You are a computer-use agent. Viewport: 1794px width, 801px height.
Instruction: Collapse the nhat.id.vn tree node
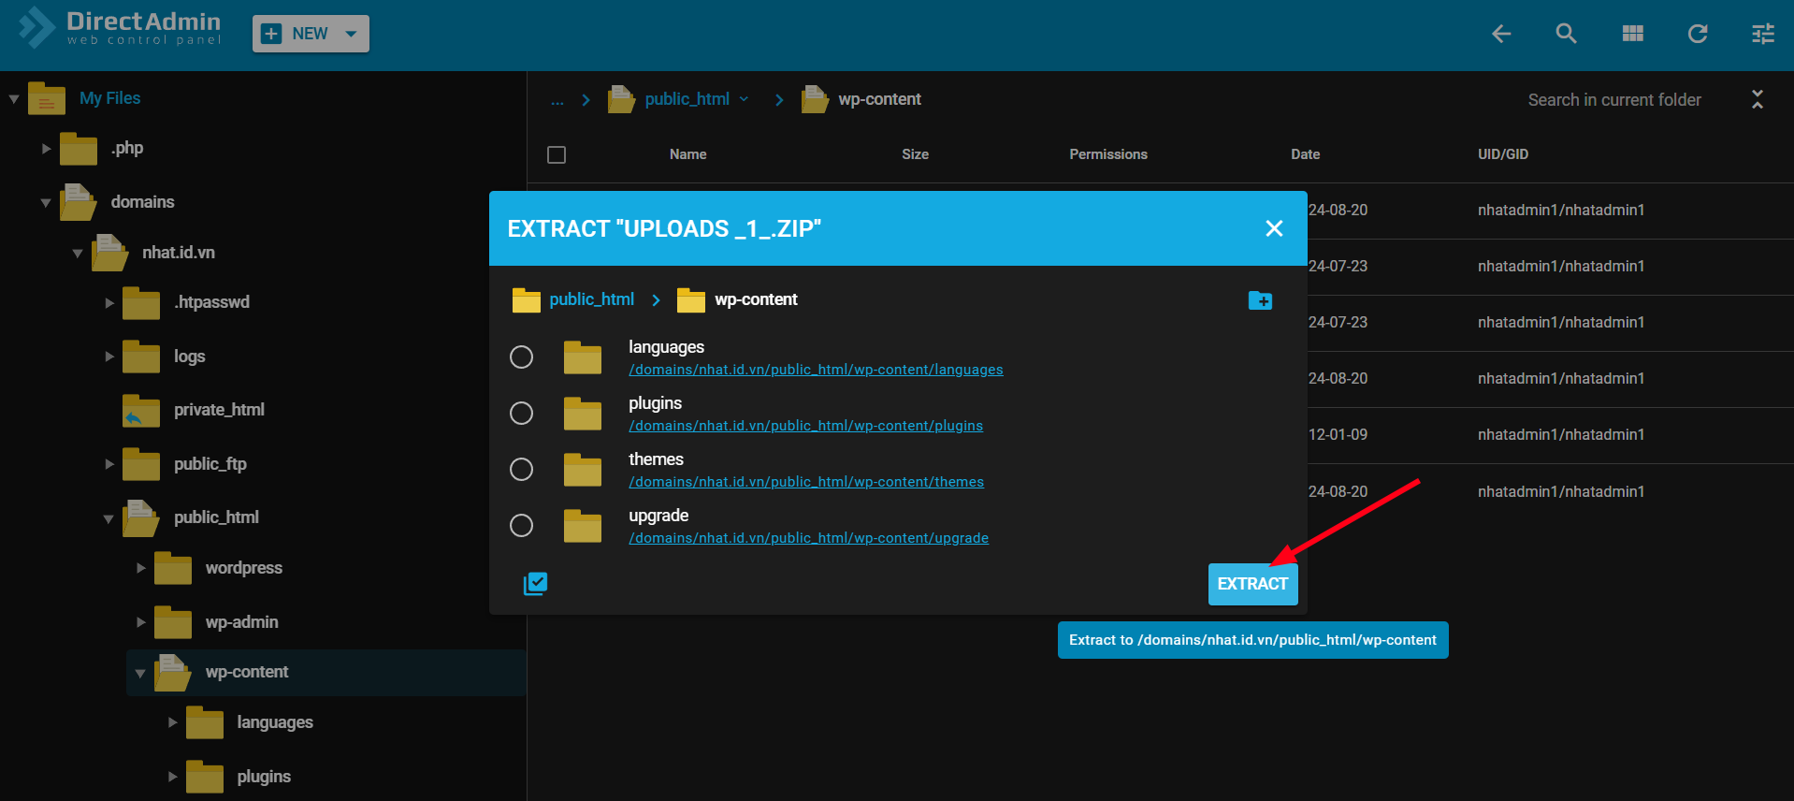click(78, 253)
